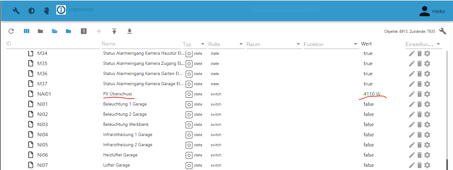The height and width of the screenshot is (170, 453).
Task: Open the column selection icon
Action: (26, 31)
